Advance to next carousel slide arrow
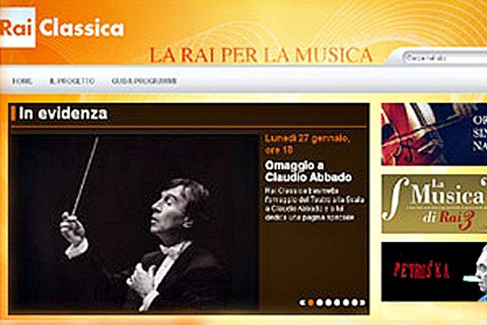Viewport: 487px width, 325px height. pyautogui.click(x=363, y=302)
